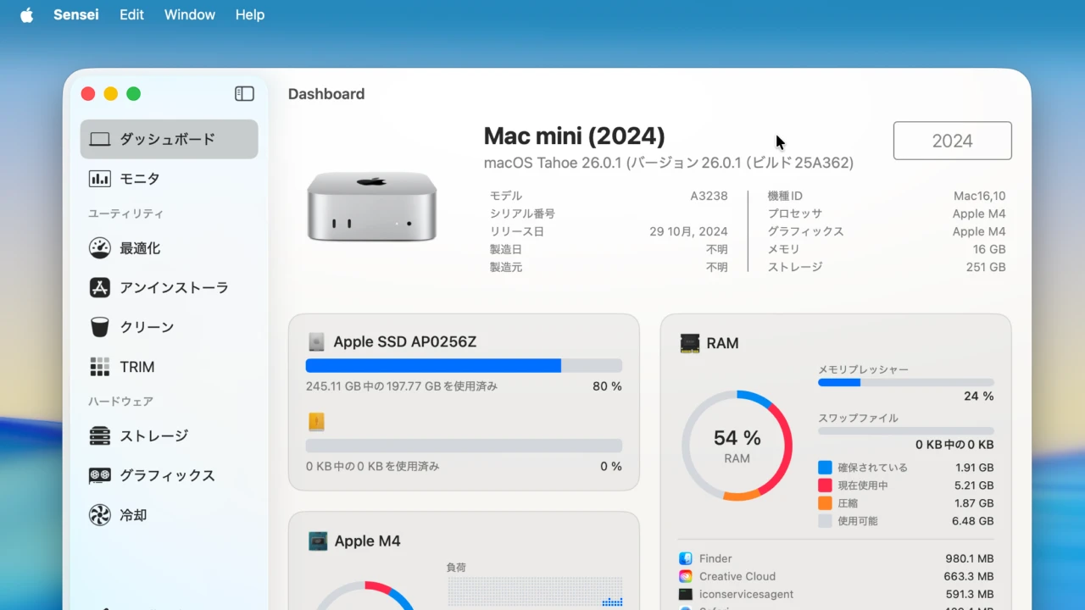Click the 2024 year button
1085x610 pixels.
point(952,141)
